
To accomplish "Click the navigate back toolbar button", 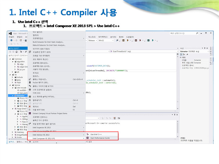I will coord(12,41).
